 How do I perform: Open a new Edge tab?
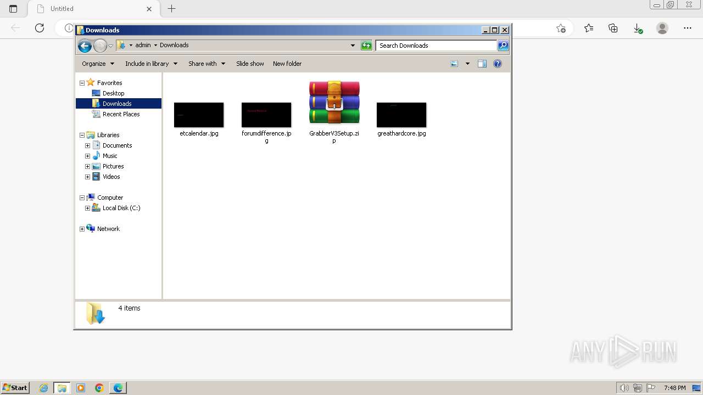coord(171,9)
